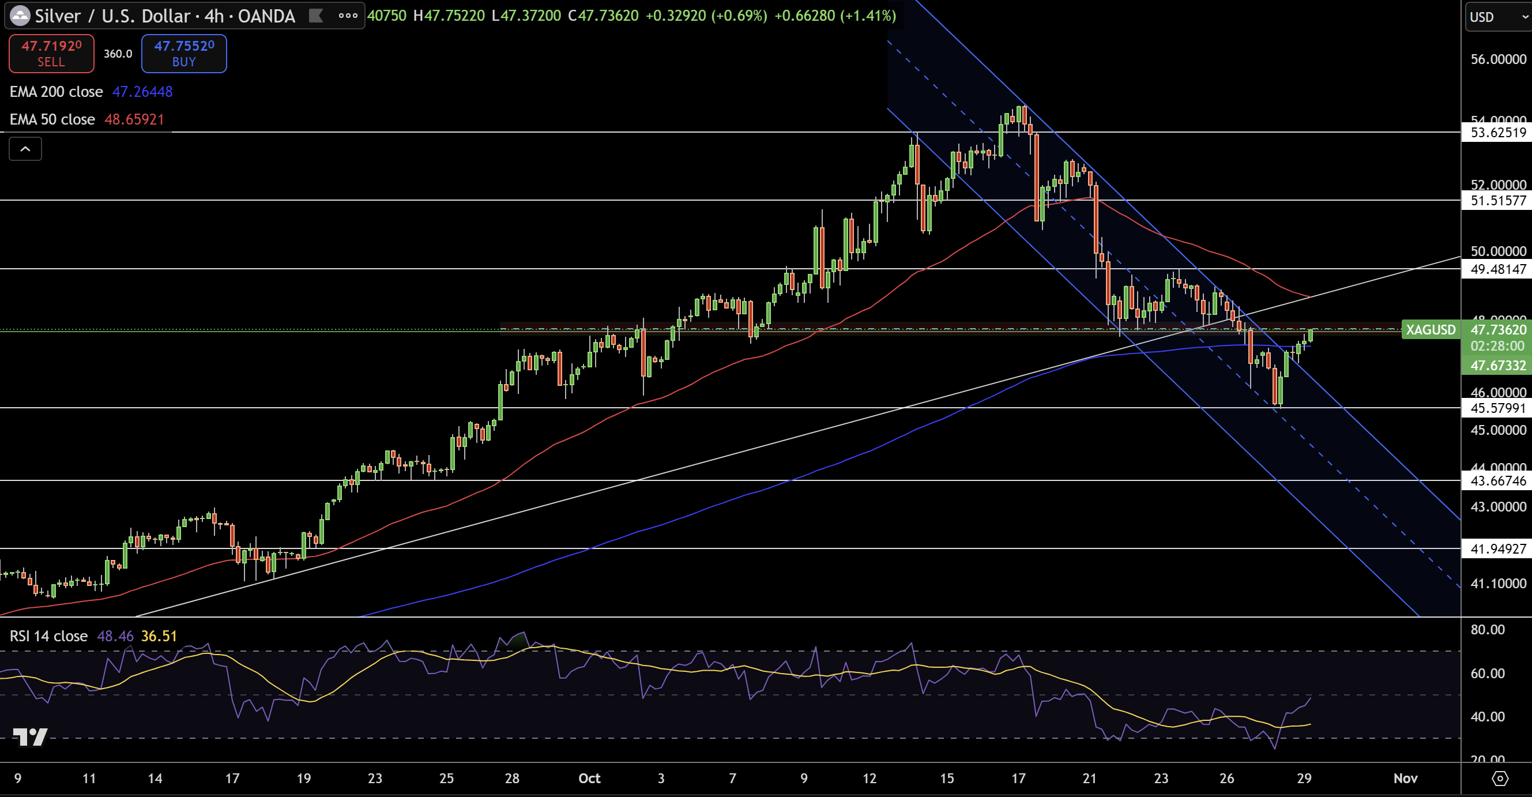Click the flag icon beside OANDA
The image size is (1532, 797).
pos(316,16)
